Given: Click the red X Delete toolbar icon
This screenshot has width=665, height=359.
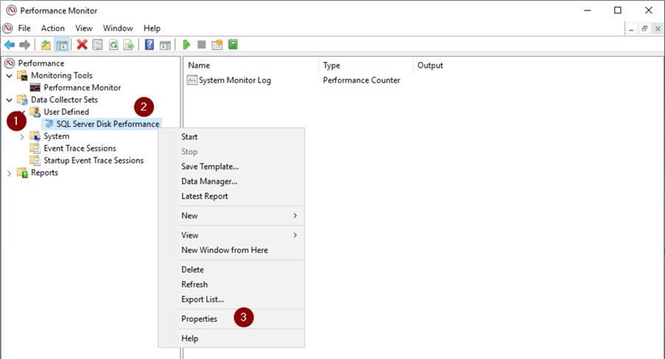Looking at the screenshot, I should [82, 44].
